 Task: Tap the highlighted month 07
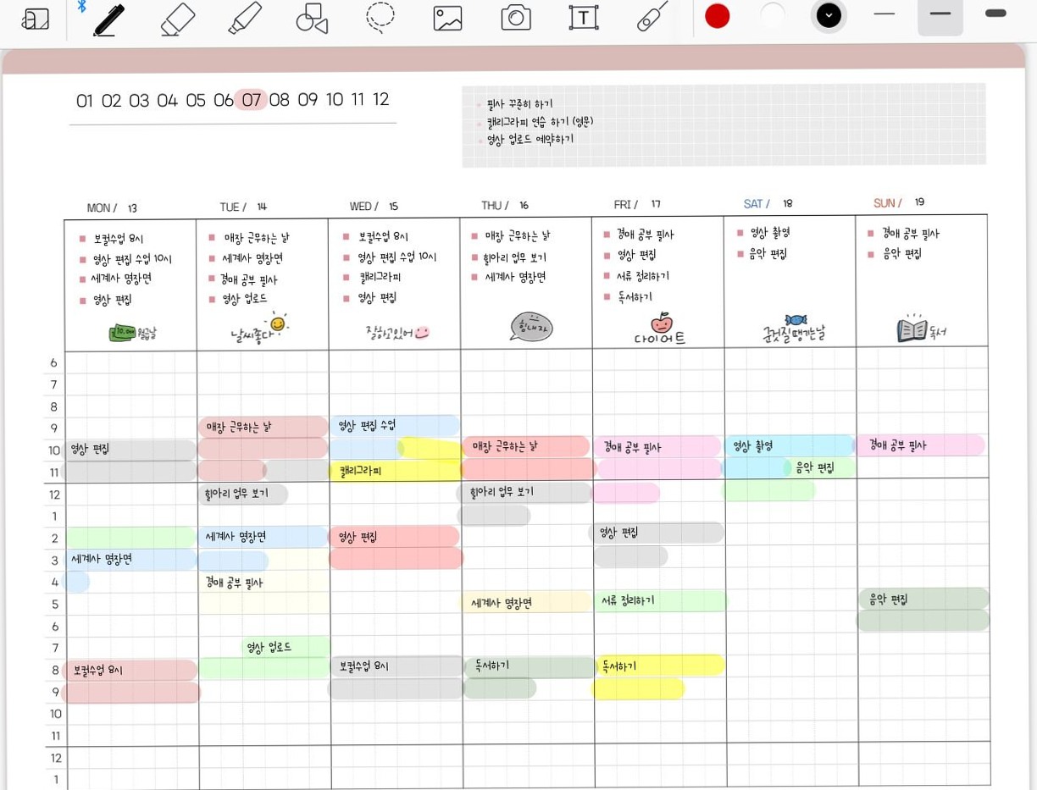pos(252,100)
